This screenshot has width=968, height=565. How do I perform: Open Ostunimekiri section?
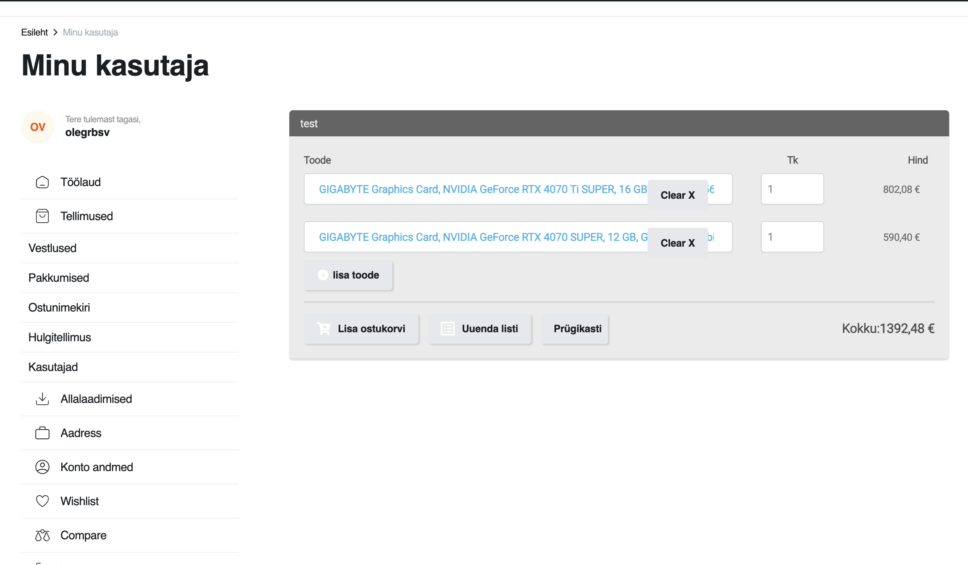click(130, 308)
